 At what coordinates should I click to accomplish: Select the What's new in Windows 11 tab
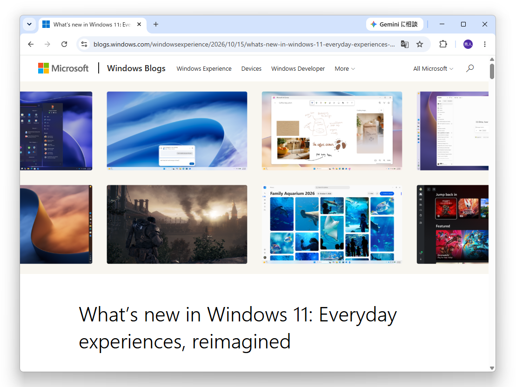click(92, 25)
